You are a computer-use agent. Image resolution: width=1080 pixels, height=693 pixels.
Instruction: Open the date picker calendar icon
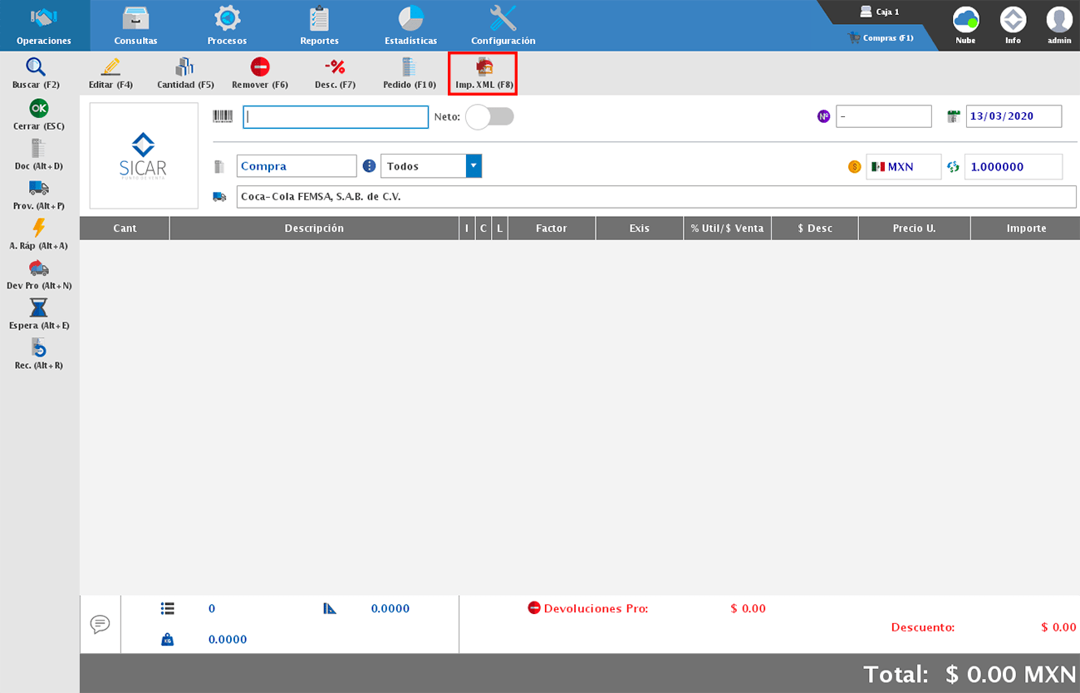(954, 116)
